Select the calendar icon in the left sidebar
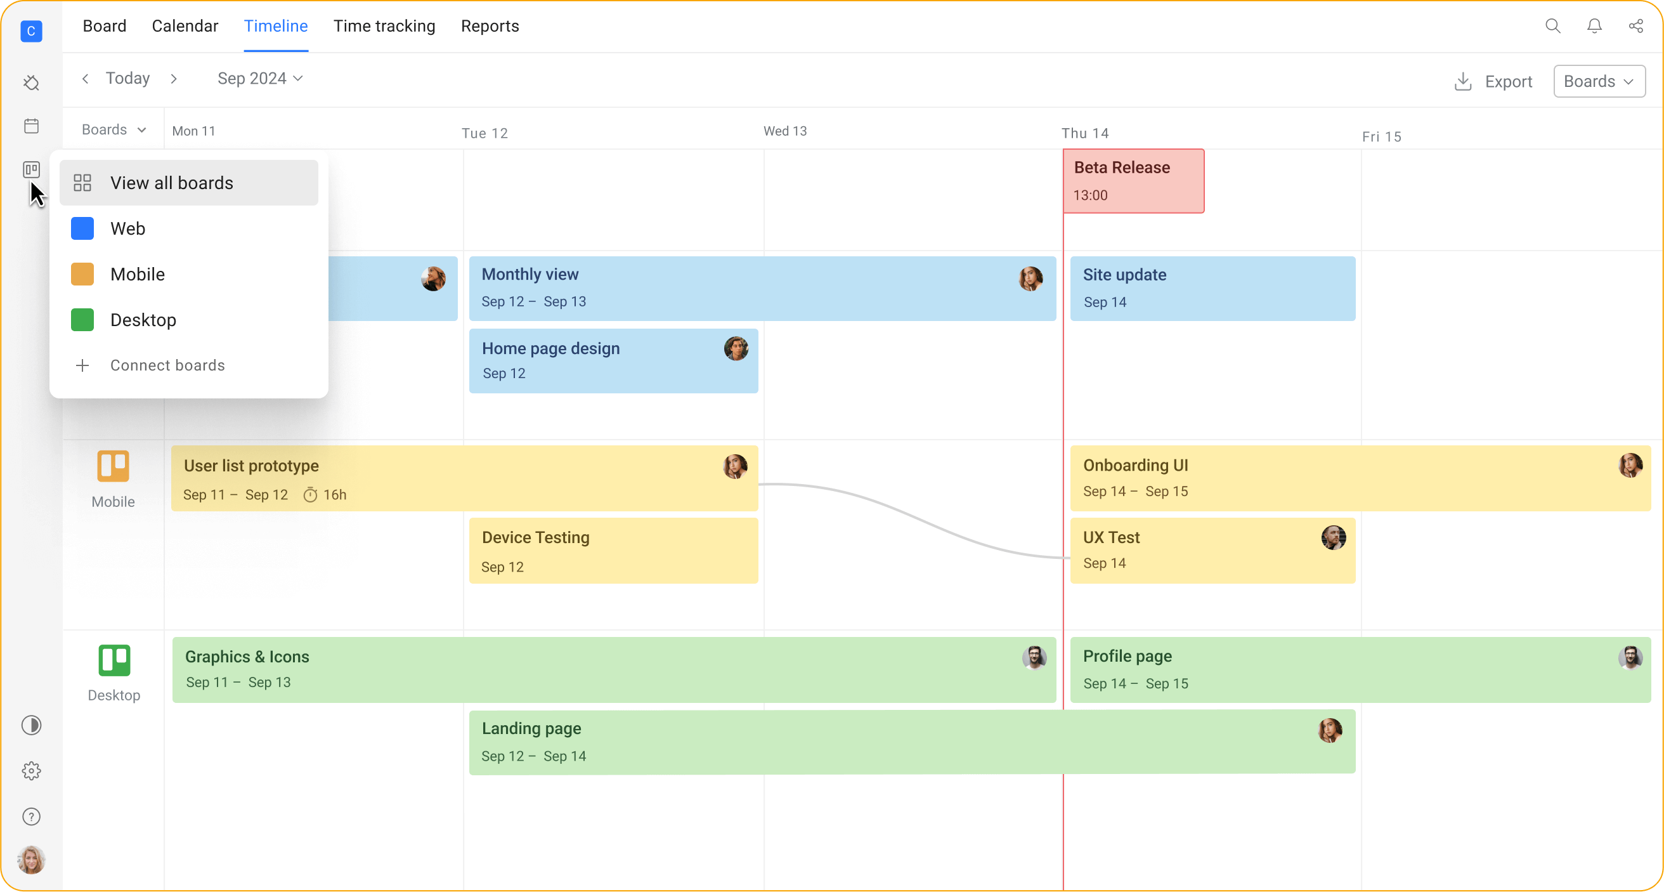 [31, 126]
